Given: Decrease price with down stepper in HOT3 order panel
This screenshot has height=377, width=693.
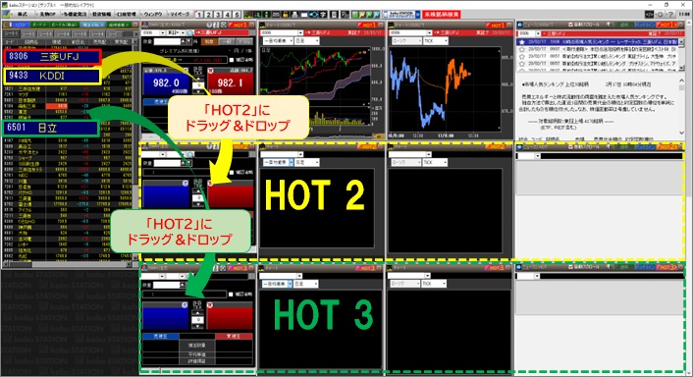Looking at the screenshot, I should click(198, 326).
